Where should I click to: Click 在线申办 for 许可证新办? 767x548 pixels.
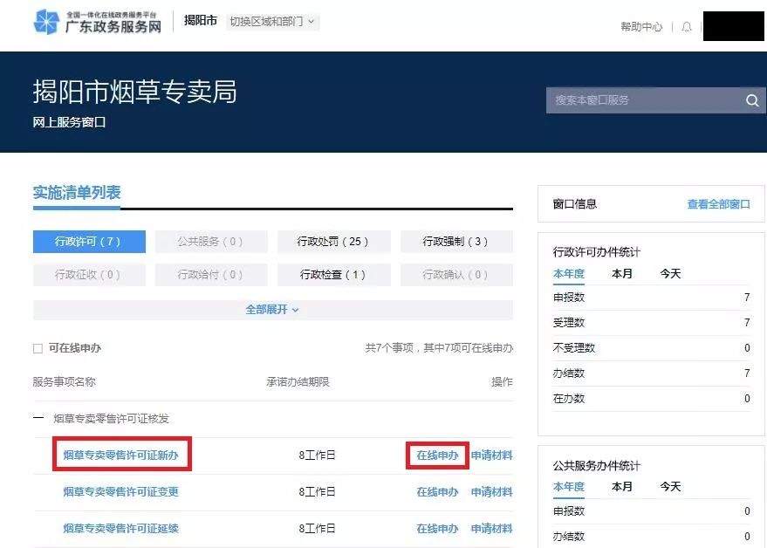[x=437, y=456]
